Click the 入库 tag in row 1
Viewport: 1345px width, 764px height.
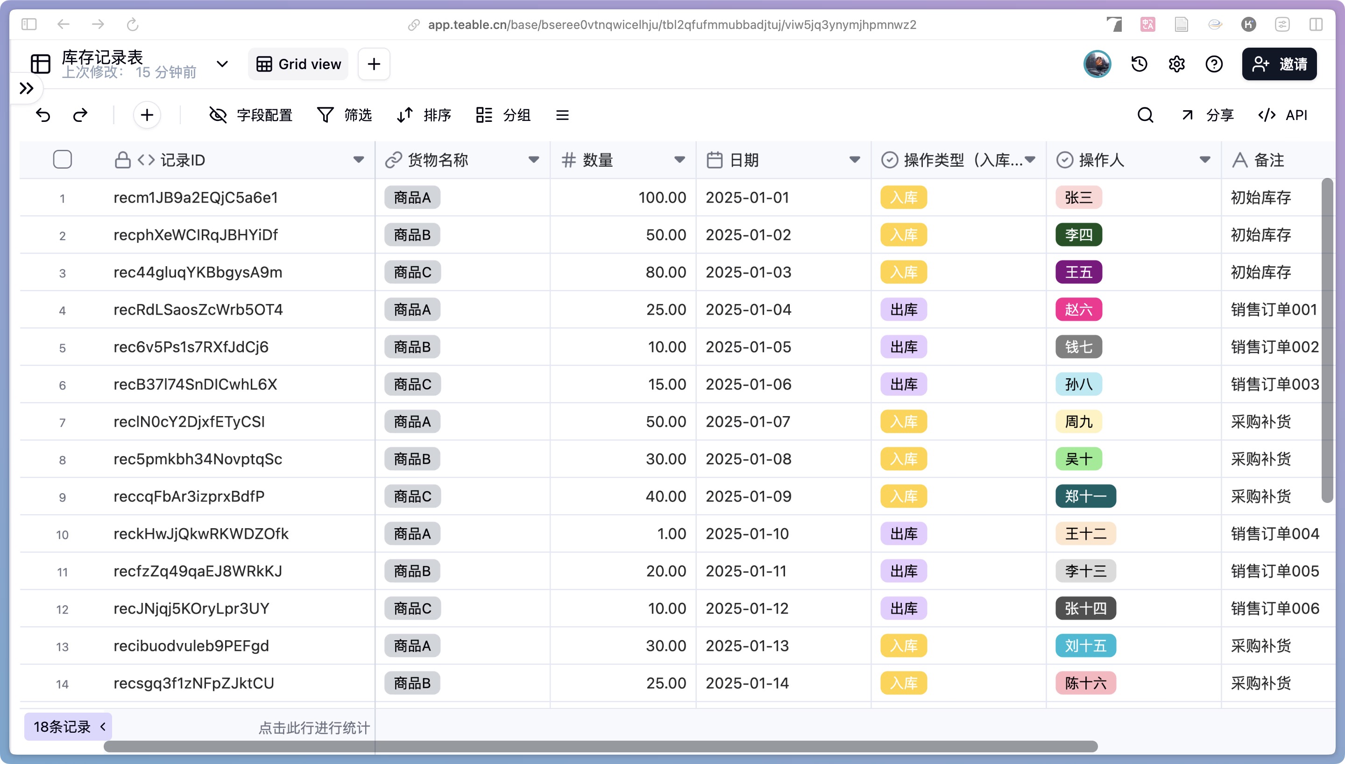coord(903,198)
